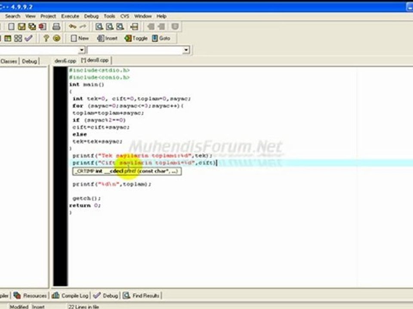This screenshot has width=413, height=309.
Task: Click the Replace toolbar icon
Action: tap(110, 27)
